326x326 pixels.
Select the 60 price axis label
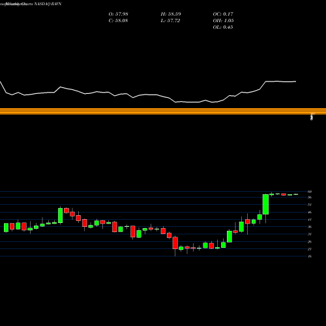point(310,192)
